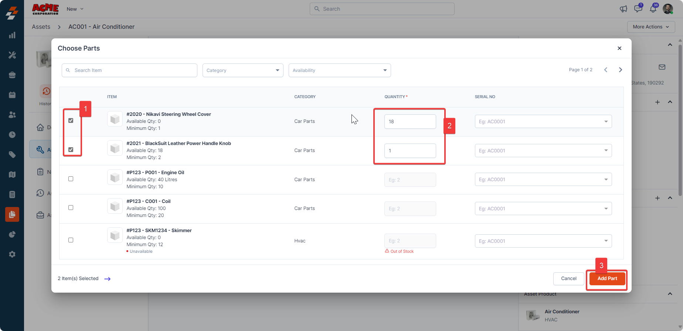Click the price tag sidebar icon
This screenshot has height=331, width=683.
pyautogui.click(x=12, y=155)
